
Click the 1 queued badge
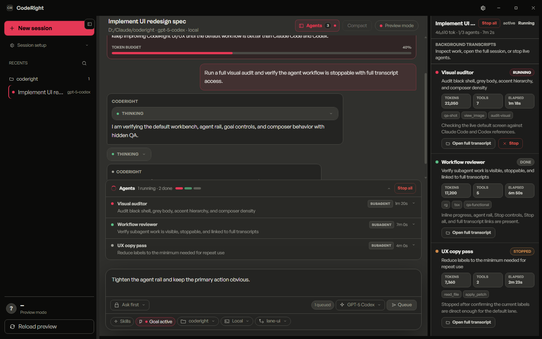coord(323,305)
